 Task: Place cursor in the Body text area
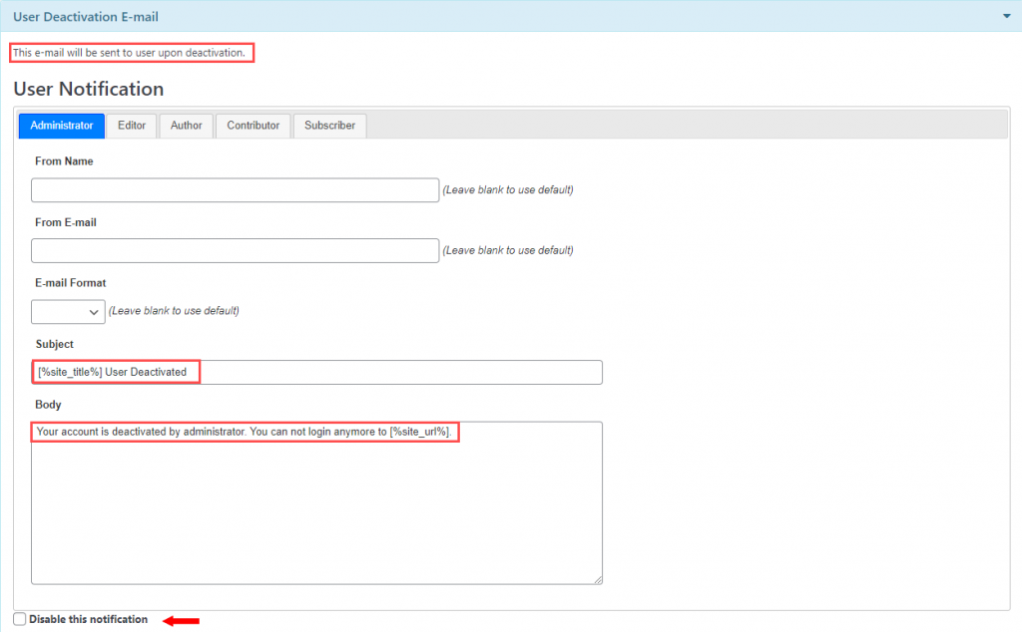[316, 508]
